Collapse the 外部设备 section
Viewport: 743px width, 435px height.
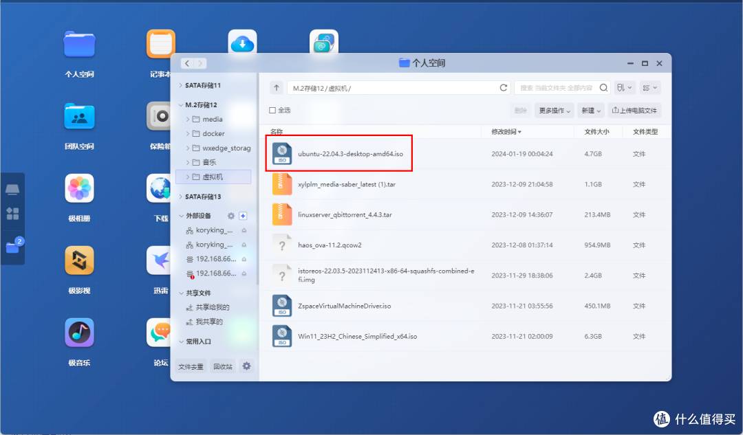[182, 216]
